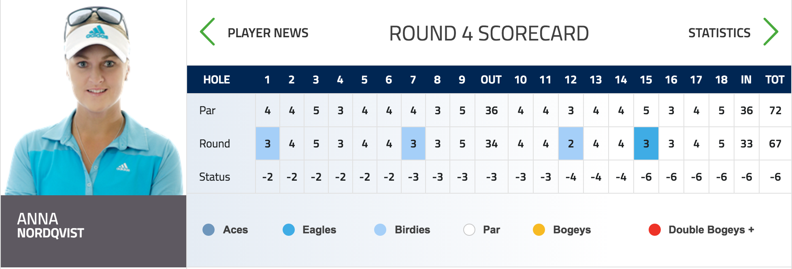Viewport: 792px width, 269px height.
Task: Select the birdie score on hole 12
Action: point(571,143)
